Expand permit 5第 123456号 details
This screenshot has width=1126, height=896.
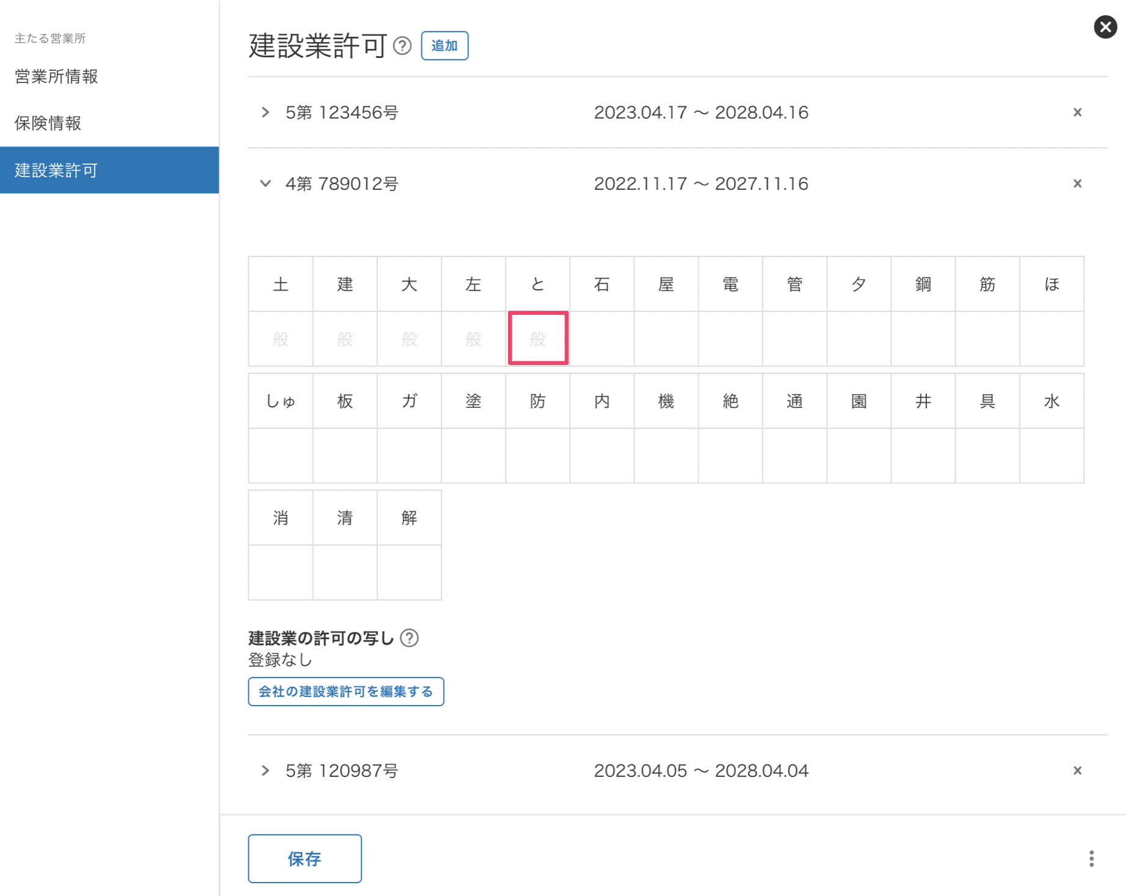click(265, 112)
